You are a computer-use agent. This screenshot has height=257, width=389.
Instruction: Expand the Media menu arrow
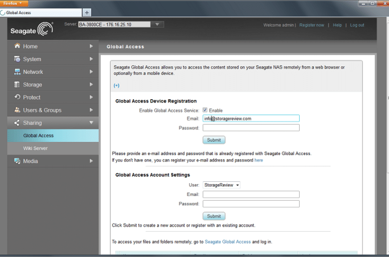pos(91,161)
